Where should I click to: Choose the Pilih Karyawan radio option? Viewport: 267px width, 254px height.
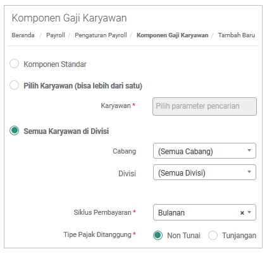click(x=15, y=85)
